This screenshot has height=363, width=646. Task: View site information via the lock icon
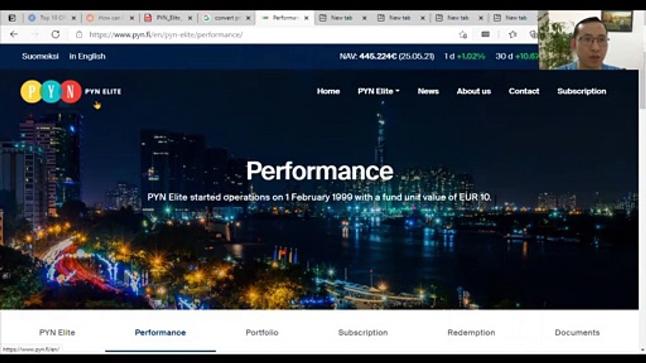point(79,35)
